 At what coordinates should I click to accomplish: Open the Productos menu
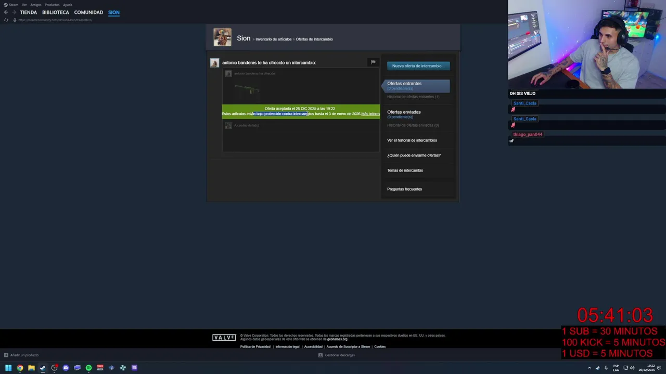pyautogui.click(x=52, y=5)
